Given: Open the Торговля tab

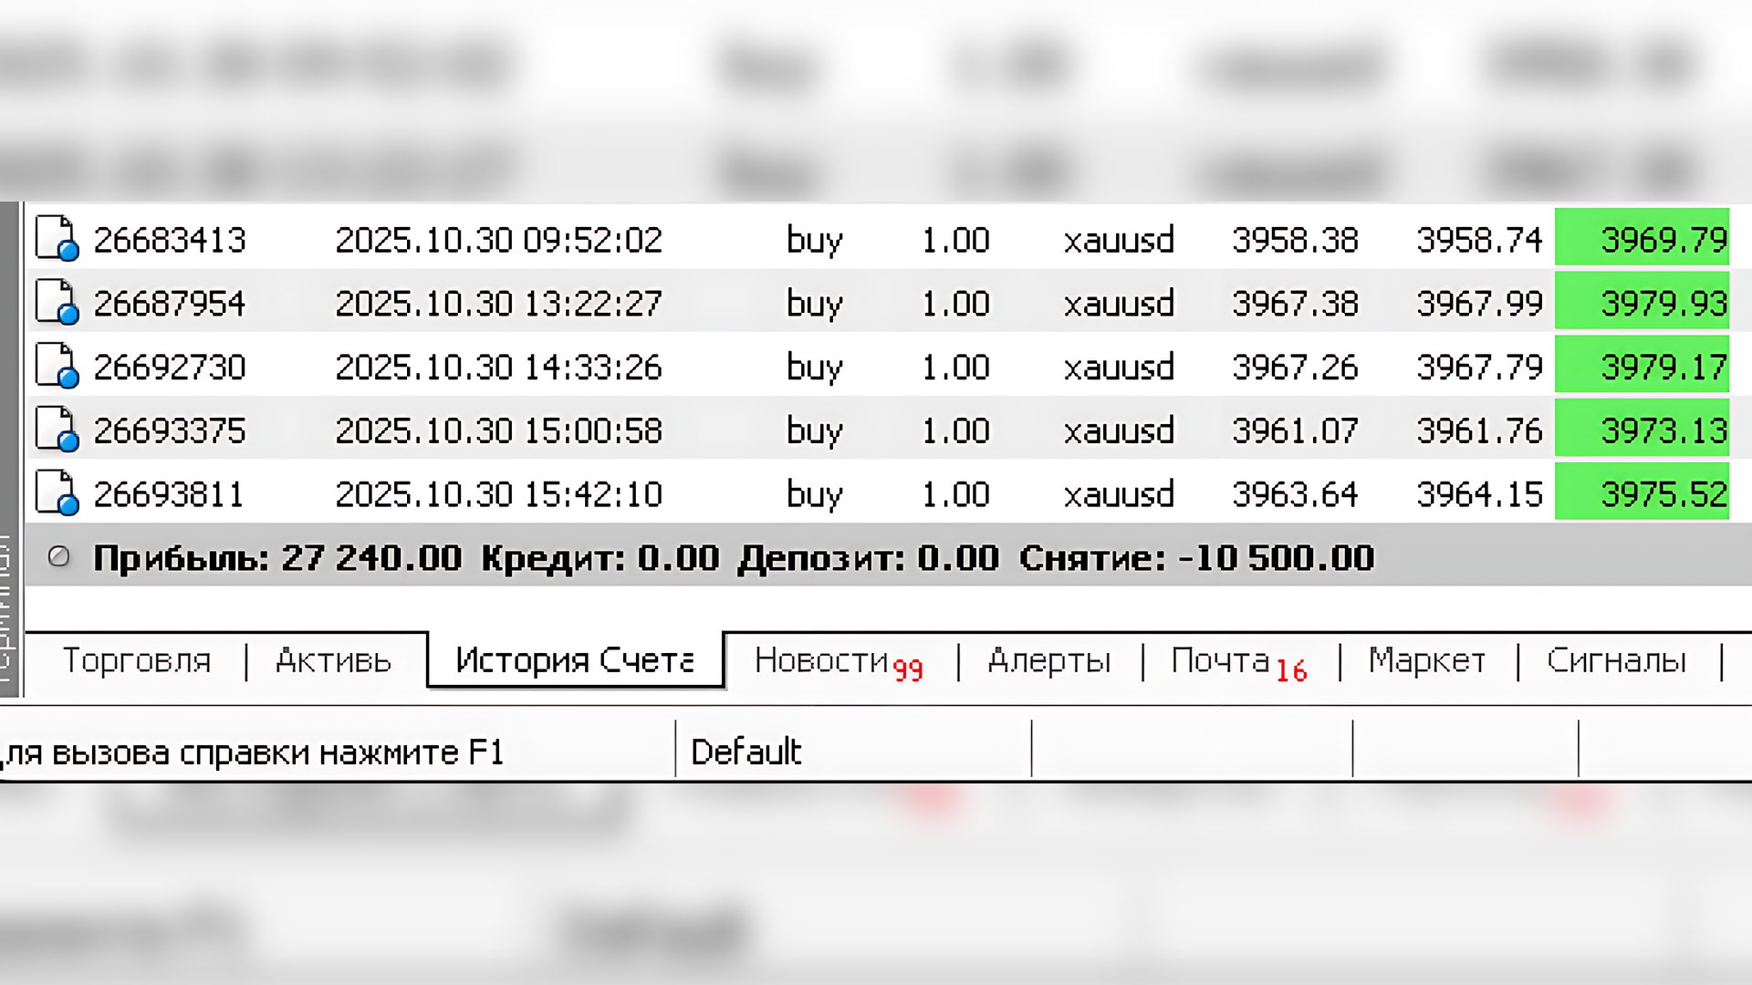Looking at the screenshot, I should (x=137, y=660).
